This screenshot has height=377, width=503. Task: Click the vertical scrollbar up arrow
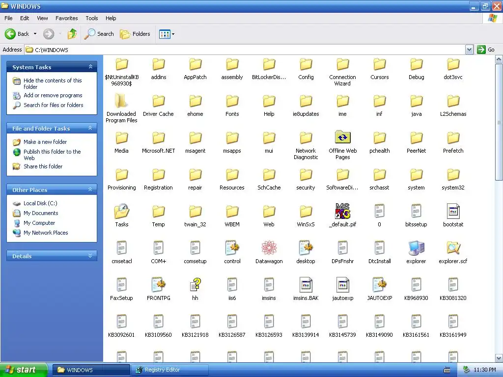click(499, 59)
